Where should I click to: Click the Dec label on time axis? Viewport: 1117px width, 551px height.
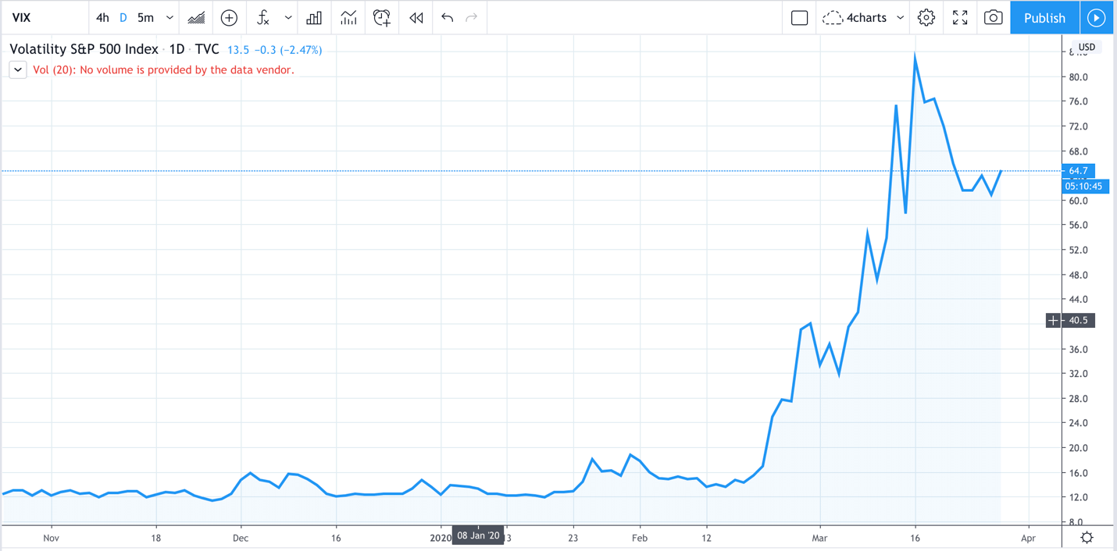point(240,538)
